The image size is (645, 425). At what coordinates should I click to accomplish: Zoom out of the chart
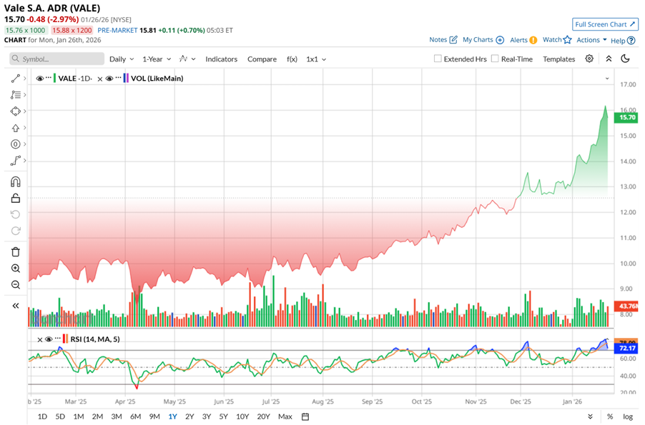16,284
